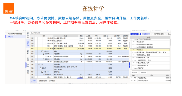Click the quota list vertical scrollbar
Viewport: 182px width, 96px height.
tap(170, 42)
